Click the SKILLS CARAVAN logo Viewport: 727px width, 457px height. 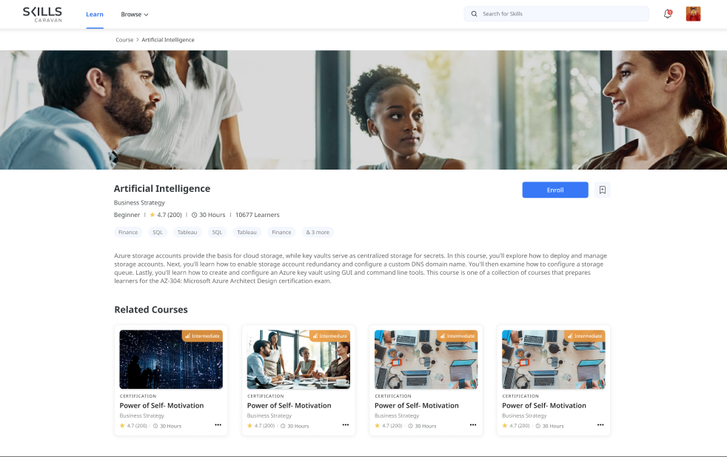[x=43, y=14]
